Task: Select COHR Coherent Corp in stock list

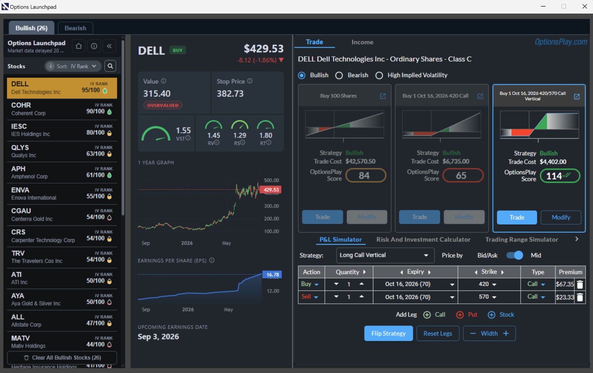Action: click(62, 109)
